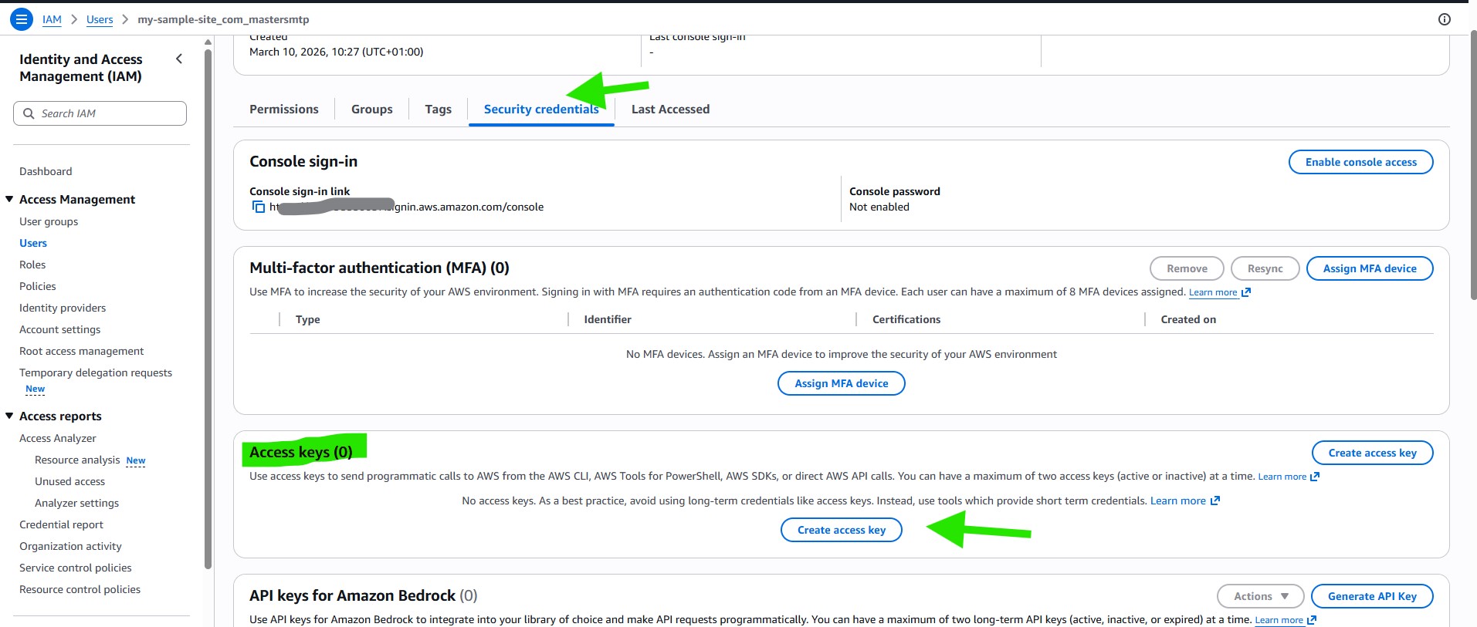The width and height of the screenshot is (1477, 627).
Task: Click Generate API Key button
Action: click(x=1371, y=596)
